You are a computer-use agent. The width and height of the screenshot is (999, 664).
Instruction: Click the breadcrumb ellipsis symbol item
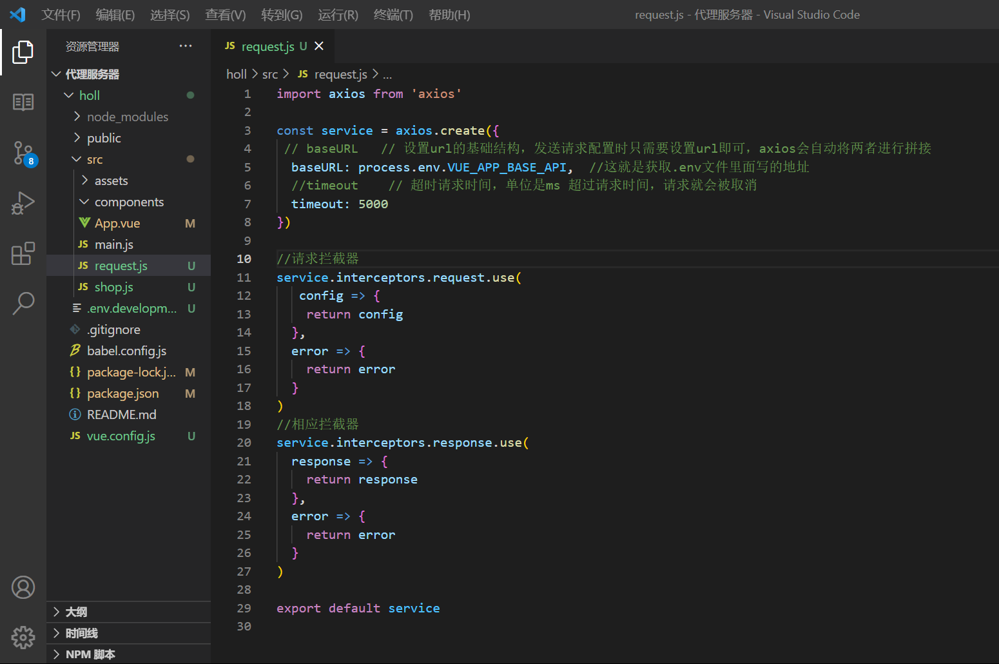(387, 75)
